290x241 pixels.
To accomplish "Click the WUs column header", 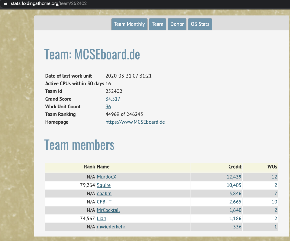I will [272, 167].
